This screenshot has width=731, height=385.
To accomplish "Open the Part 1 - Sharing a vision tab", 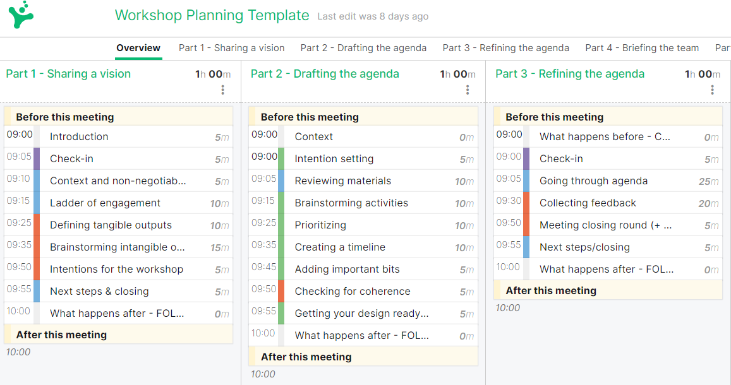I will click(x=231, y=47).
